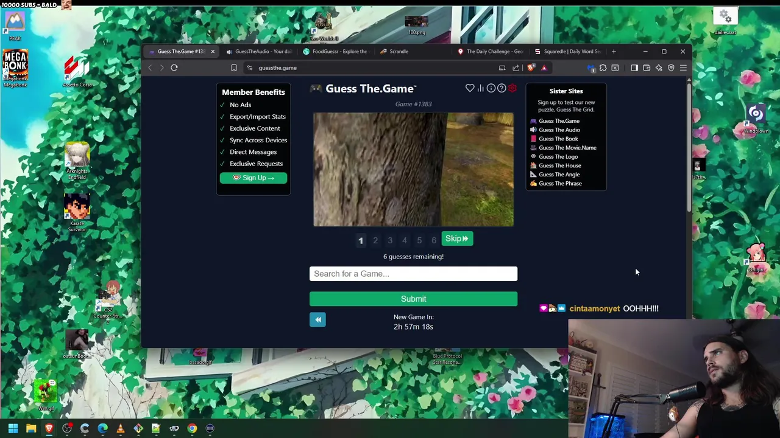
Task: Go to previous game with rewind button
Action: pyautogui.click(x=317, y=319)
